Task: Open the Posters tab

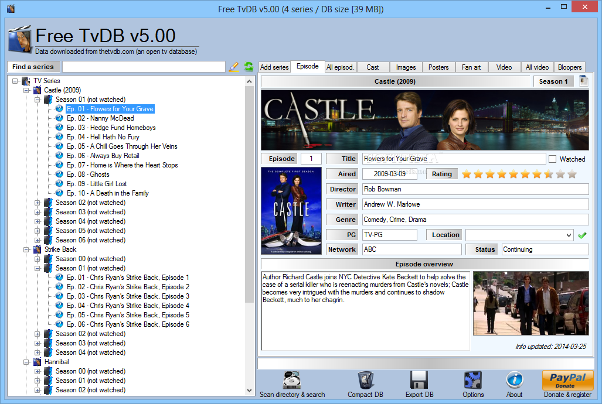Action: 438,67
